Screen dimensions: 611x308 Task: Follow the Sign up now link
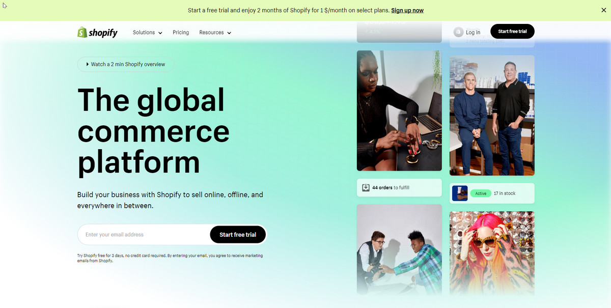click(407, 10)
